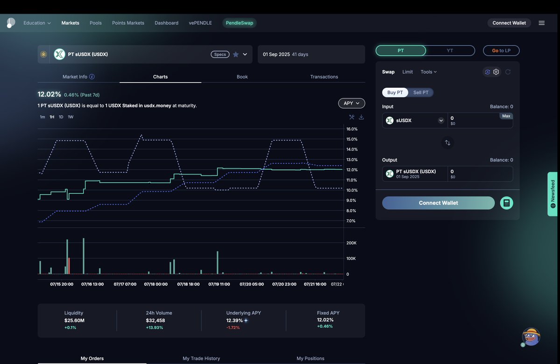
Task: Expand the market selector chevron
Action: click(245, 54)
